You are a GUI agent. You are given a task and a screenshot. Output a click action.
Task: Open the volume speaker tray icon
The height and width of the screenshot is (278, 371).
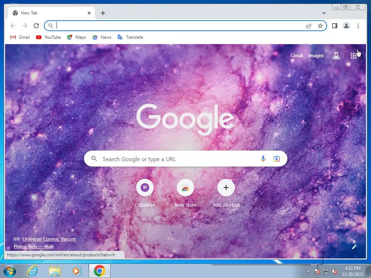[x=334, y=271]
